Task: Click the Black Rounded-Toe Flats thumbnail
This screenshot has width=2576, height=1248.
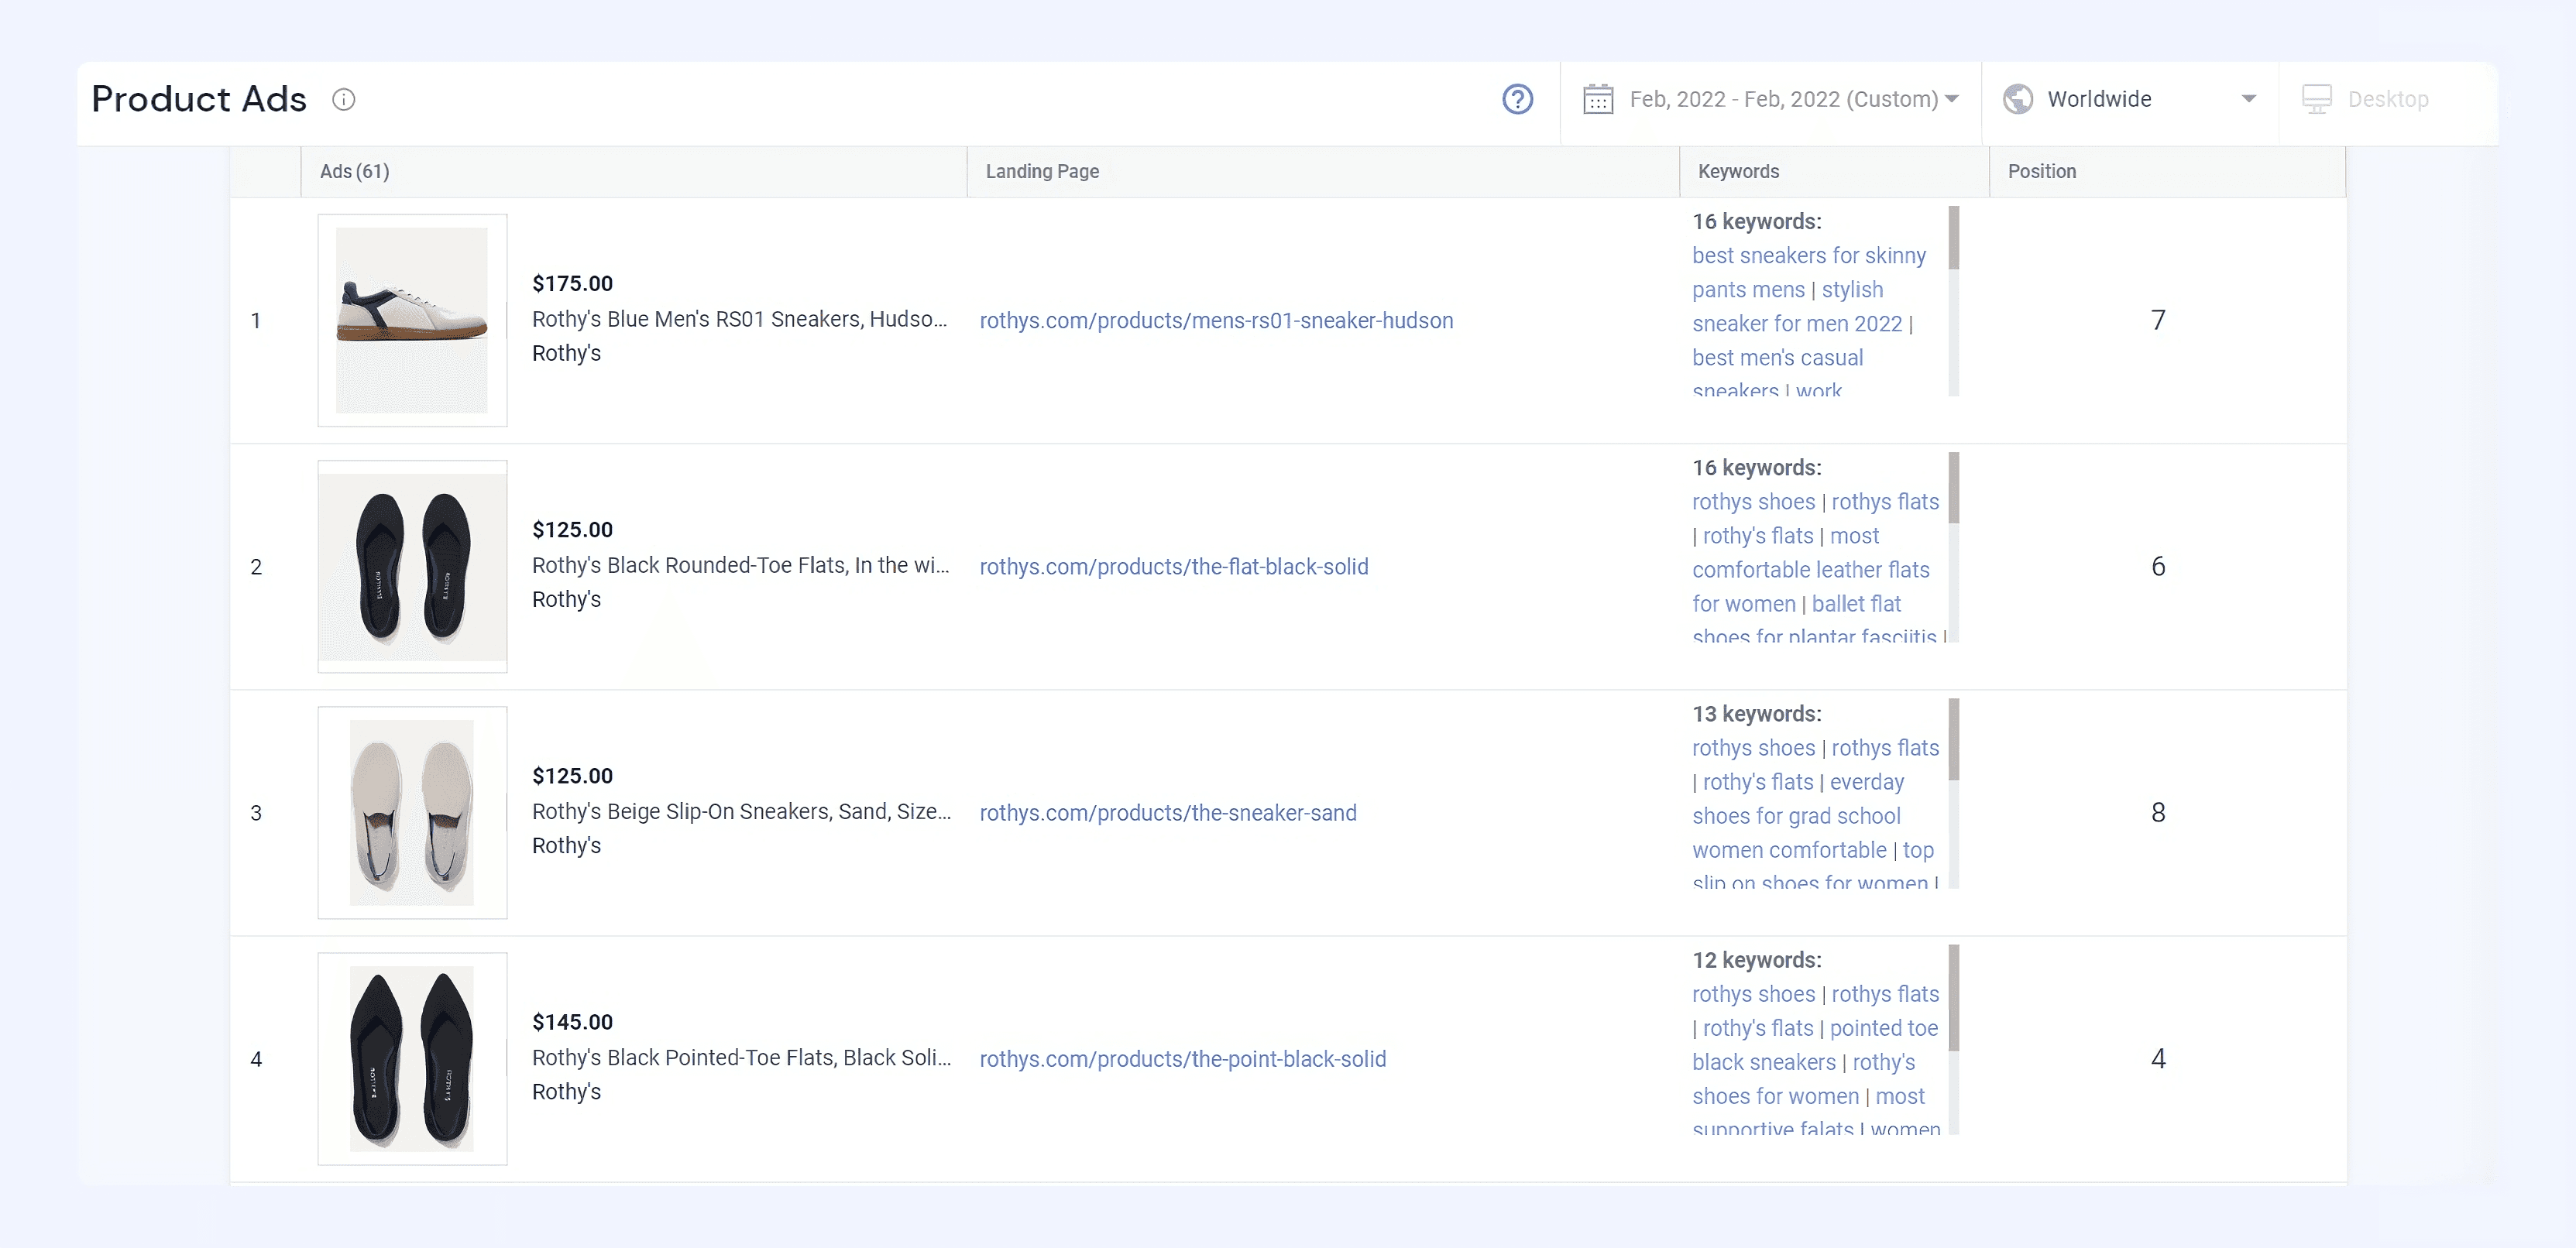Action: pos(412,567)
